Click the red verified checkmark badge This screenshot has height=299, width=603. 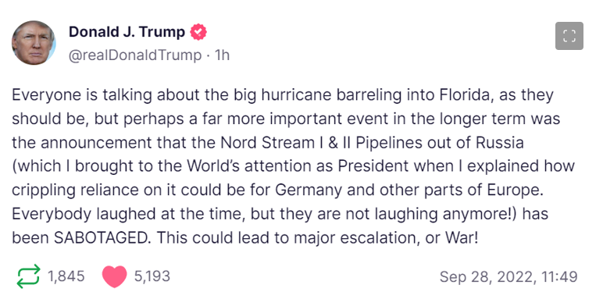click(198, 32)
